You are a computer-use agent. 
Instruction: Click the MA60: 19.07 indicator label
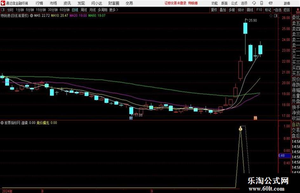tap(97, 16)
